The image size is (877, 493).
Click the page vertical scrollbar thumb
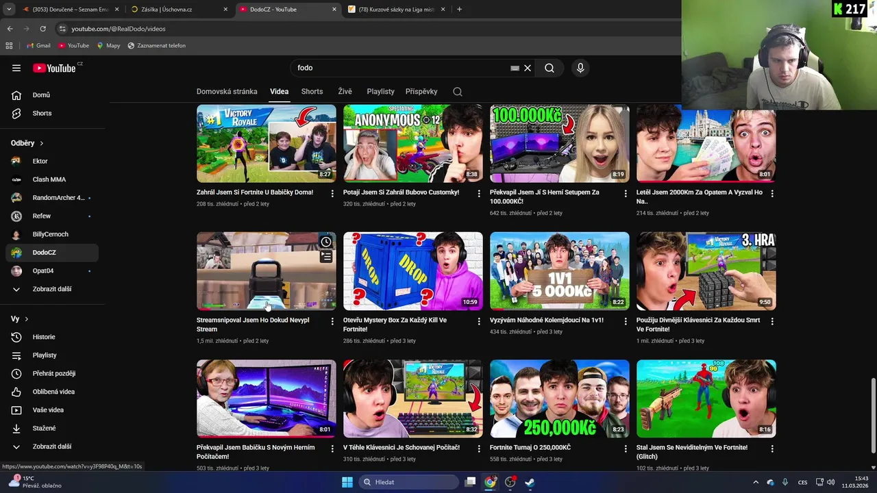(x=873, y=415)
